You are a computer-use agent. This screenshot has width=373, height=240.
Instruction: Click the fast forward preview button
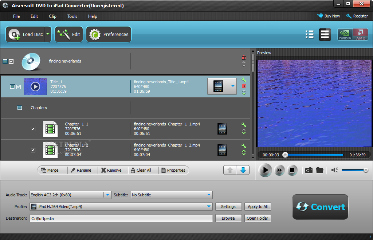(279, 170)
